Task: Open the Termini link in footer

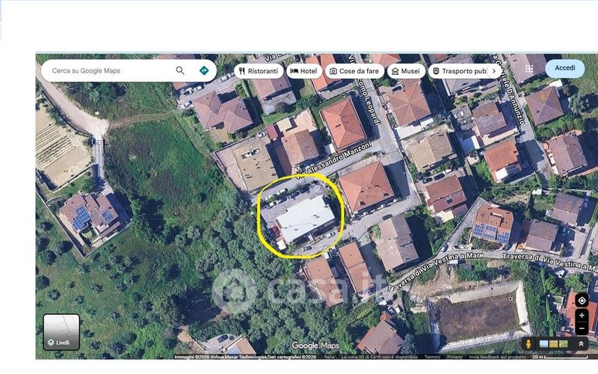Action: [432, 357]
